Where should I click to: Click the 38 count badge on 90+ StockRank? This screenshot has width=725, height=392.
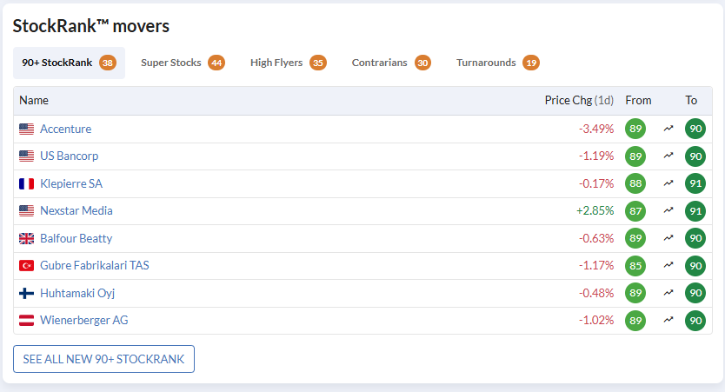click(x=108, y=63)
